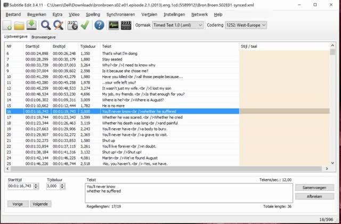
Task: Open the Codering encoding dropdown
Action: (246, 25)
